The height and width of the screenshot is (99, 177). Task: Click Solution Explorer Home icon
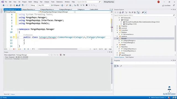point(120,12)
